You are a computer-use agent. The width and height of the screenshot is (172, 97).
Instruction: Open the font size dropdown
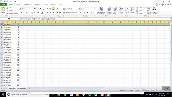(38, 9)
